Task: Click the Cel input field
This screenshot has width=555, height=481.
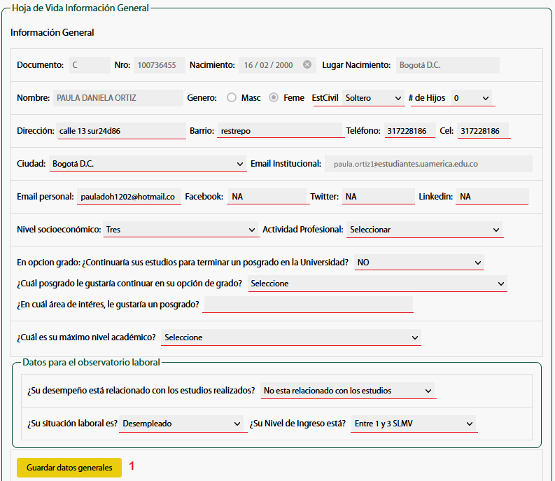Action: tap(483, 131)
